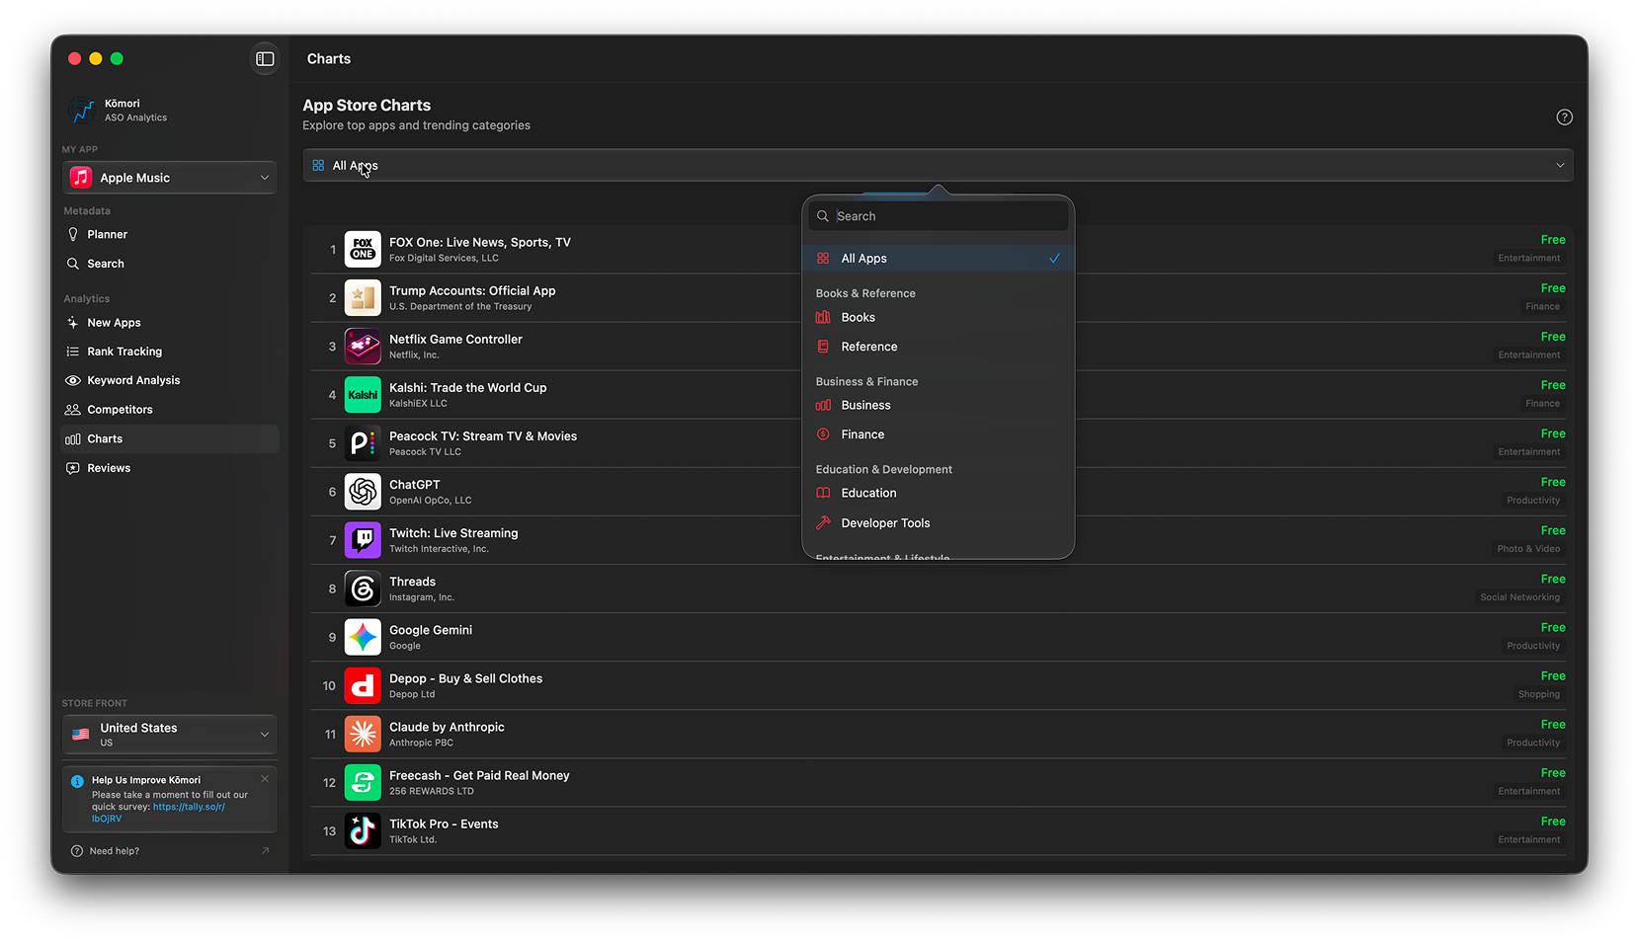Viewport: 1639px width, 942px height.
Task: Click the Peacock TV app icon
Action: [x=363, y=443]
